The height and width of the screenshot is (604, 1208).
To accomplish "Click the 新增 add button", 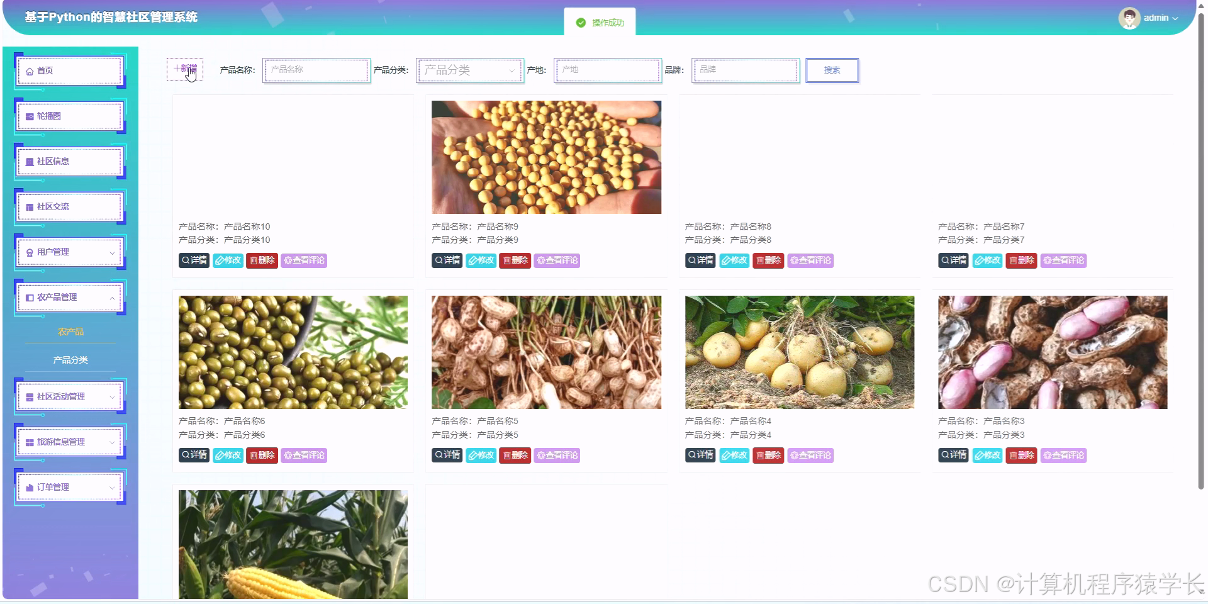I will coord(185,69).
